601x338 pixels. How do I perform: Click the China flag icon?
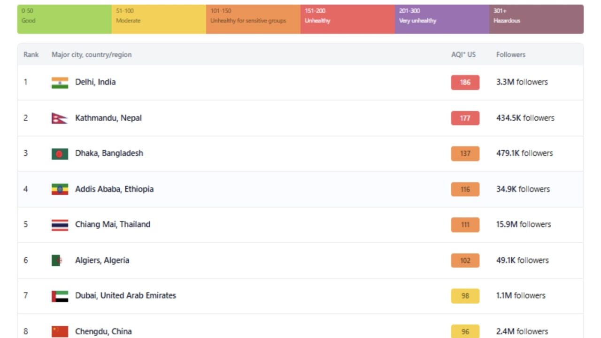[x=60, y=331]
